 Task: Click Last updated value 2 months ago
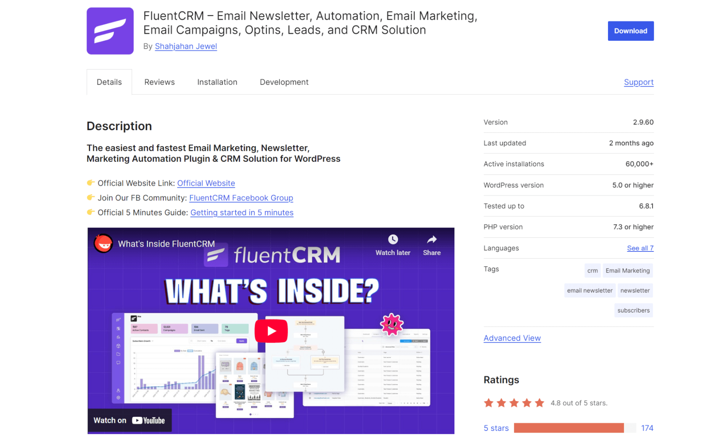[x=631, y=143]
